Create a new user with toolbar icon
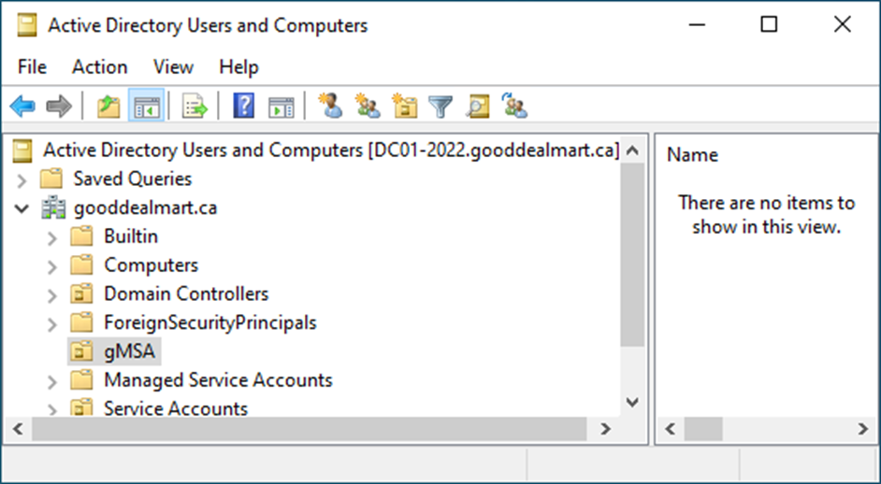Viewport: 881px width, 484px height. tap(330, 106)
